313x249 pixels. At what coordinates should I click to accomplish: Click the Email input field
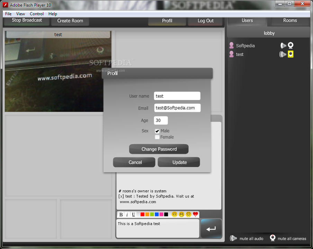(177, 108)
